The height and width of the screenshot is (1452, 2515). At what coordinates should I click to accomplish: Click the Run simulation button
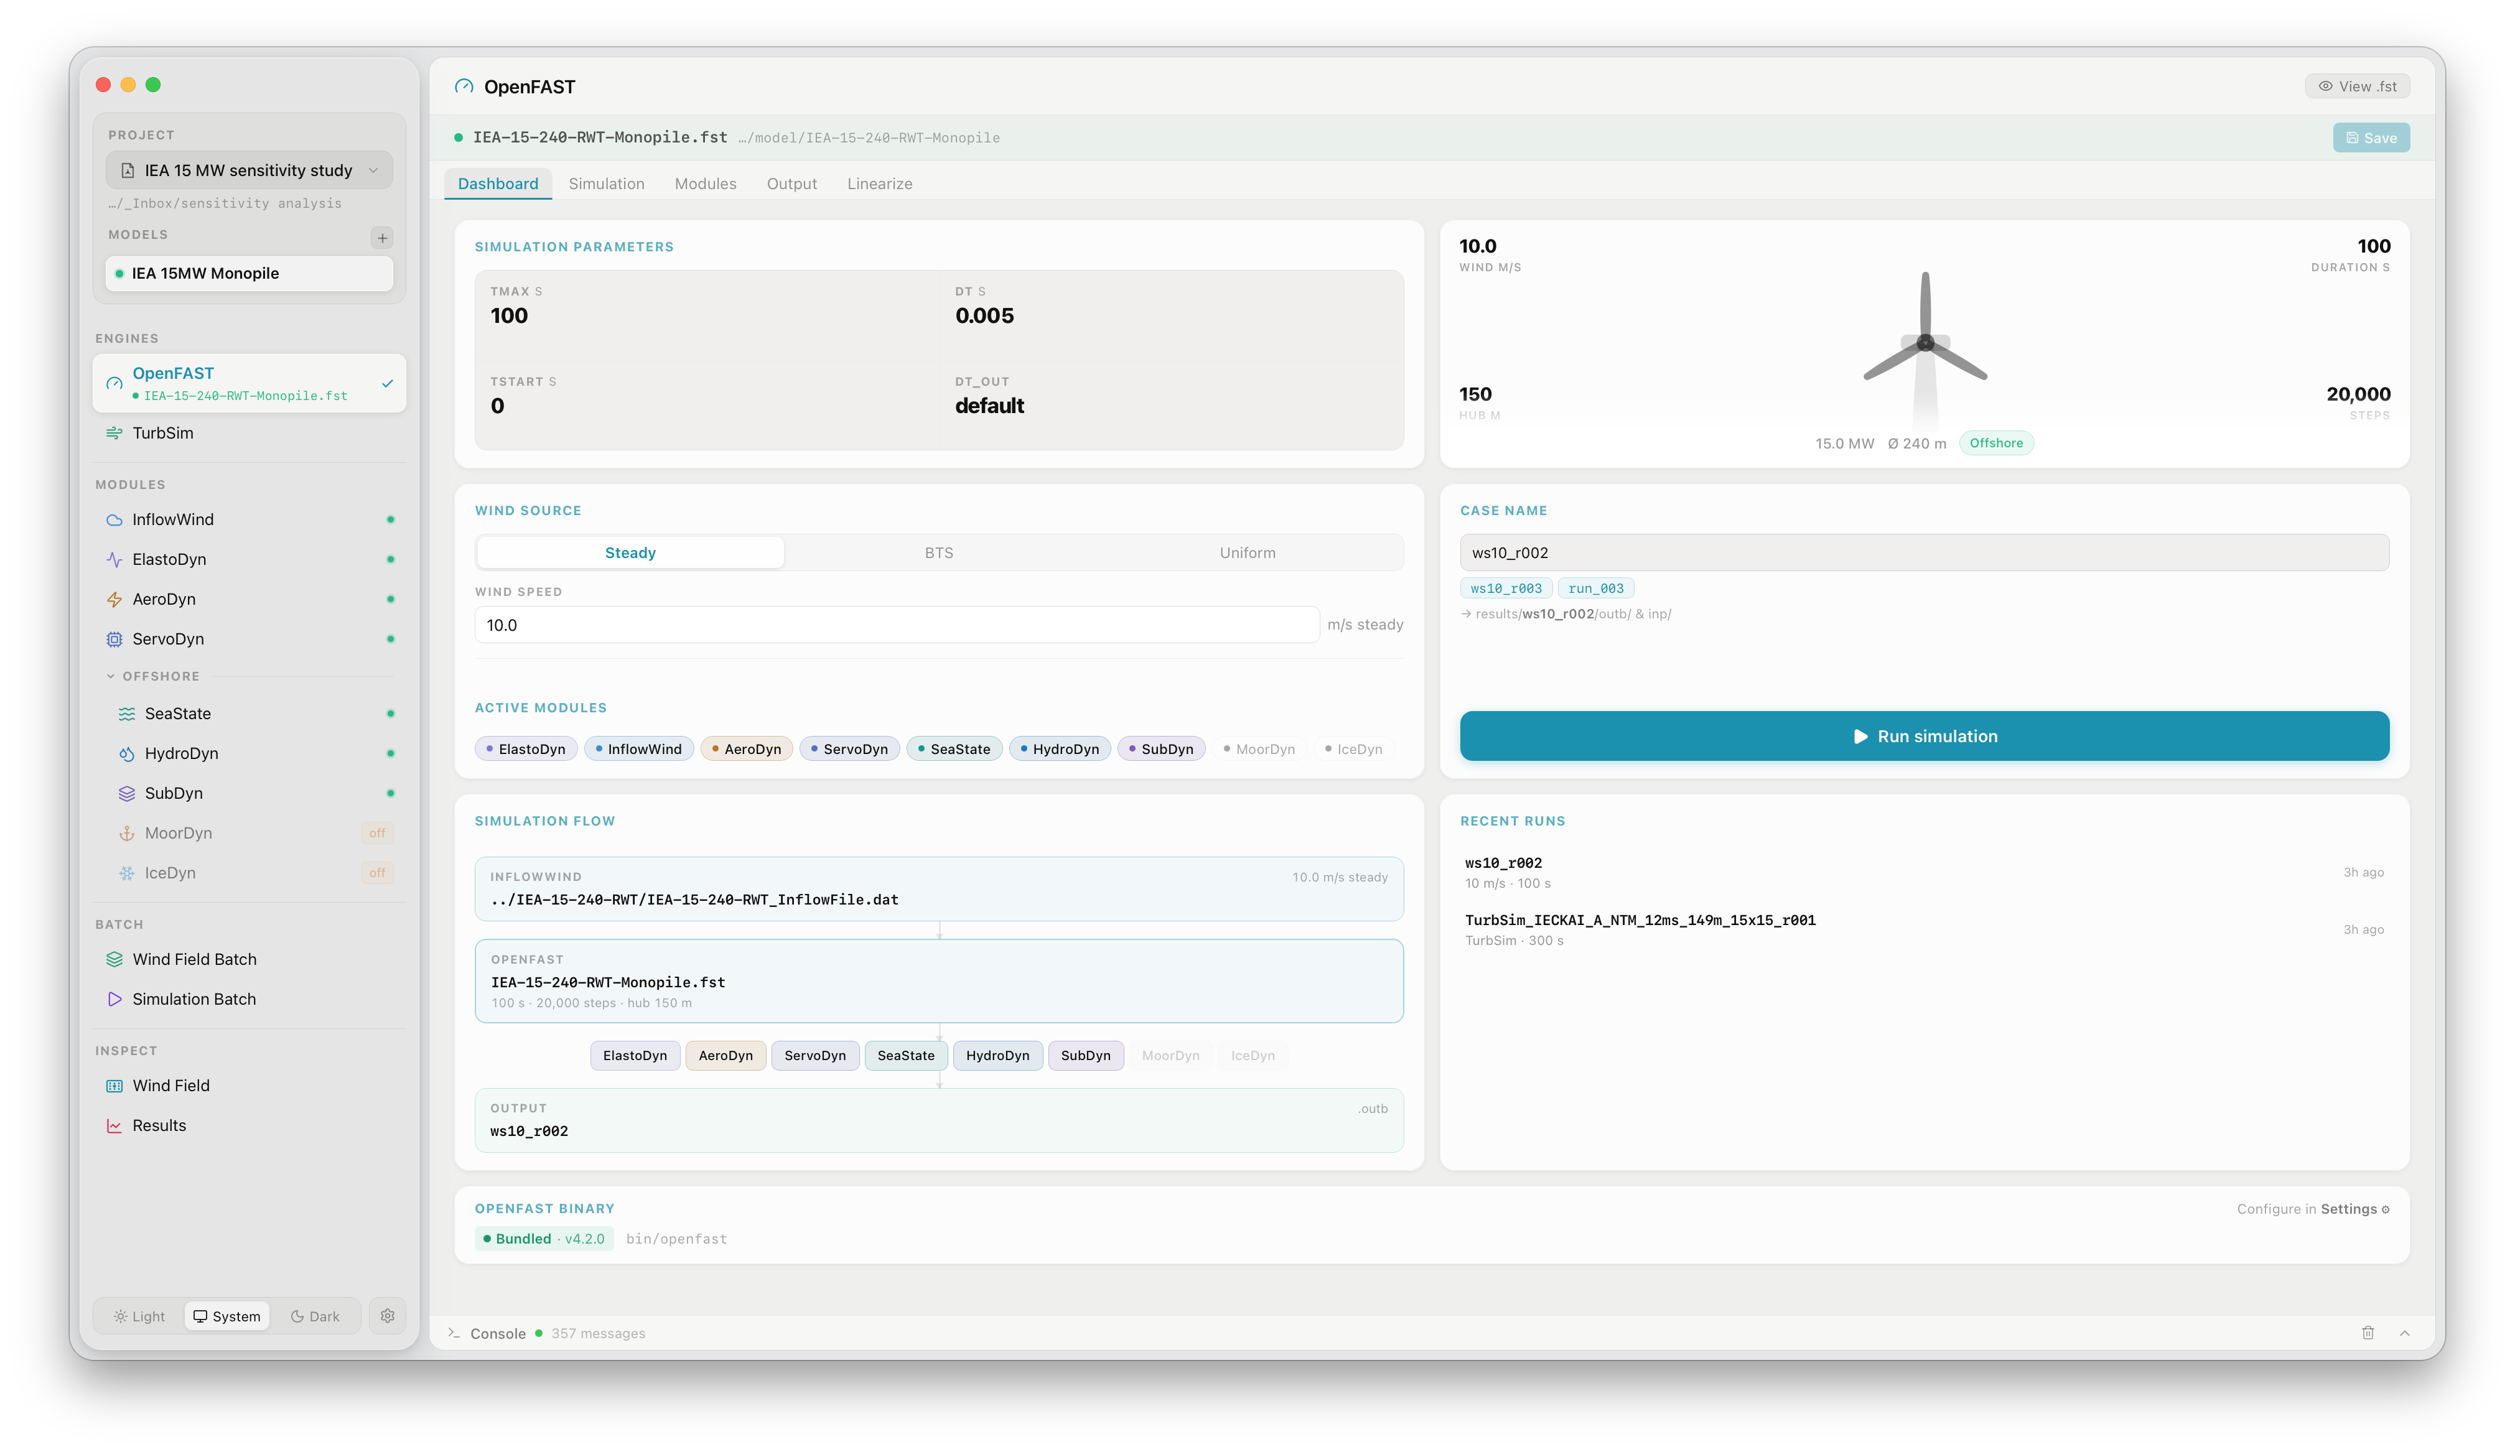click(1924, 736)
